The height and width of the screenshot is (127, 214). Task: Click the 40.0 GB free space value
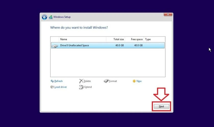tap(138, 45)
